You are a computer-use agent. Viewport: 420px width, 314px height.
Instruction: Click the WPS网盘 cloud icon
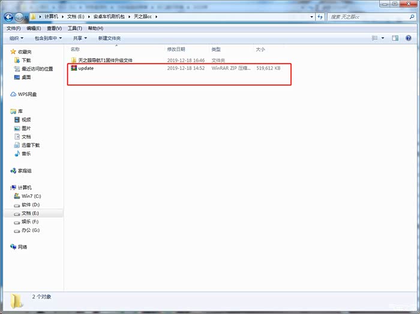tap(13, 94)
